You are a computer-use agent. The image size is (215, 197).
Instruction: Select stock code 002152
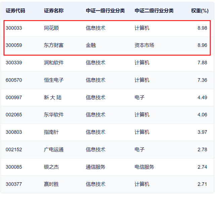(x=14, y=150)
